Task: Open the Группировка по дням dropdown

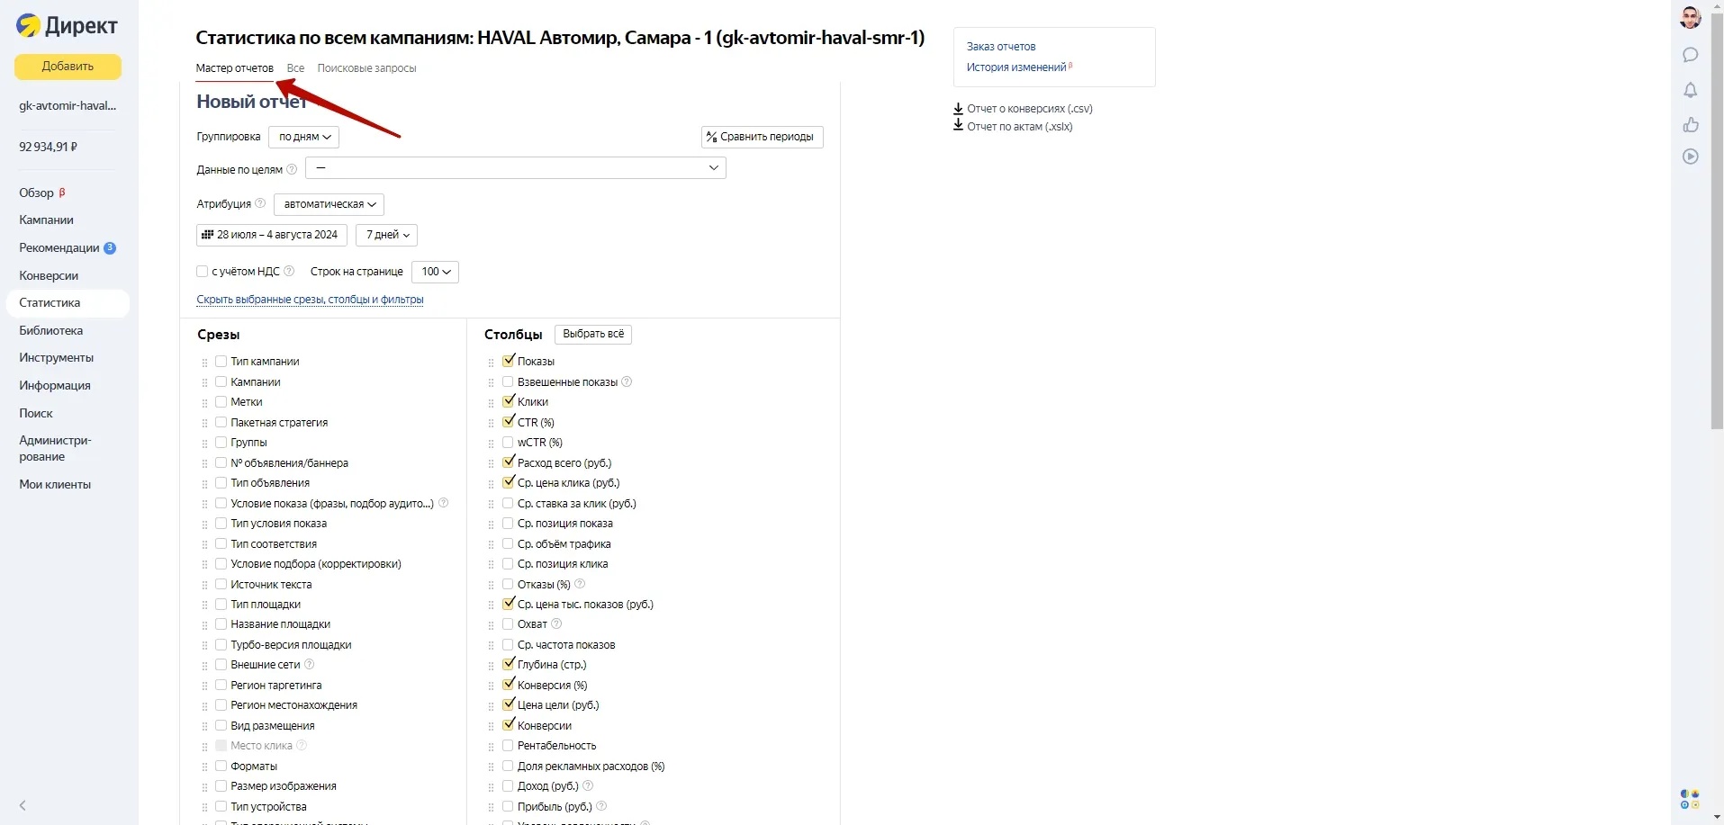Action: point(304,137)
